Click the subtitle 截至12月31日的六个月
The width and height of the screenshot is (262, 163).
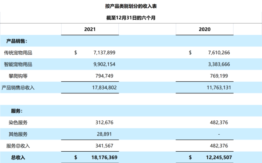point(131,18)
